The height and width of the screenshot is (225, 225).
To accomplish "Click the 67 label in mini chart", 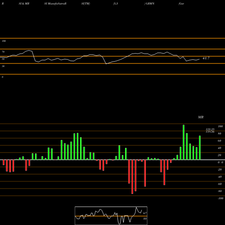I will coord(145,213).
